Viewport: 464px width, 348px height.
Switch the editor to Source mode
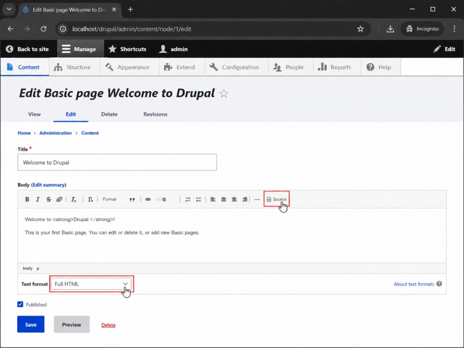(x=277, y=199)
